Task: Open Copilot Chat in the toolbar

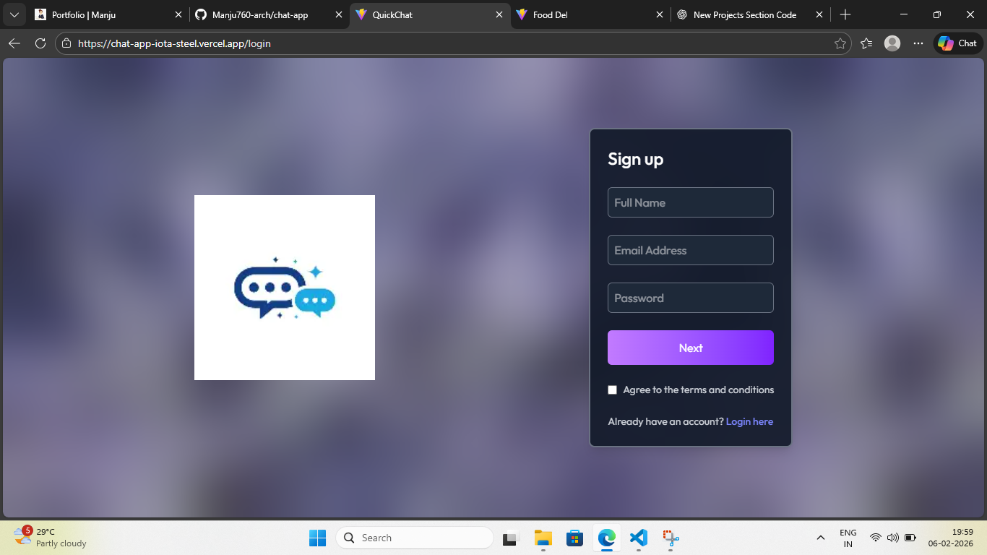Action: (x=958, y=43)
